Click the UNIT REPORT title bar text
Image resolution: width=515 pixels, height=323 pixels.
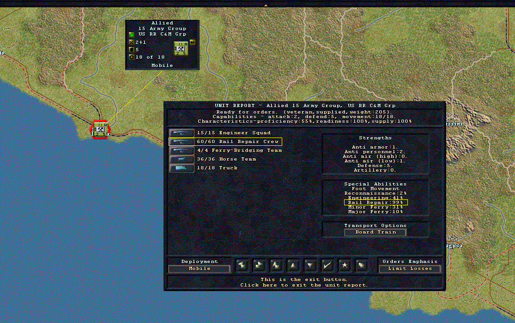click(305, 106)
